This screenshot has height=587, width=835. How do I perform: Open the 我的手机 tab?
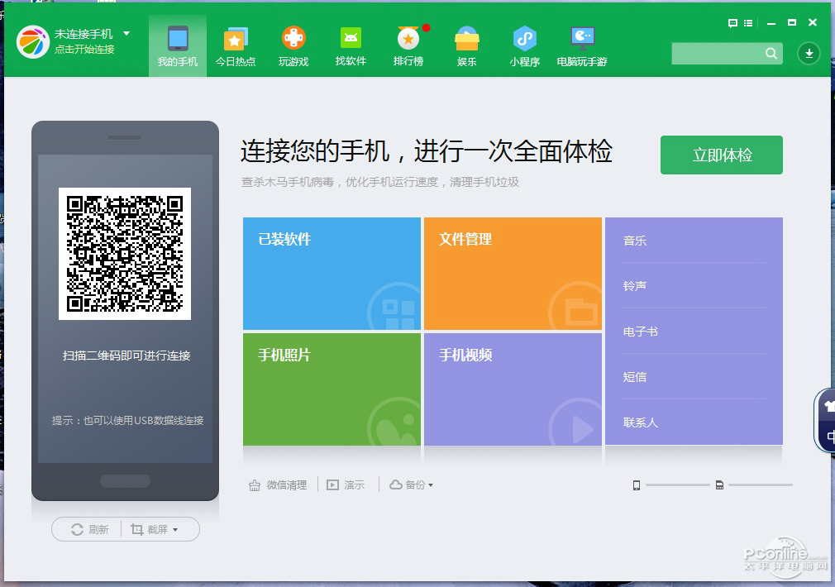(x=177, y=46)
